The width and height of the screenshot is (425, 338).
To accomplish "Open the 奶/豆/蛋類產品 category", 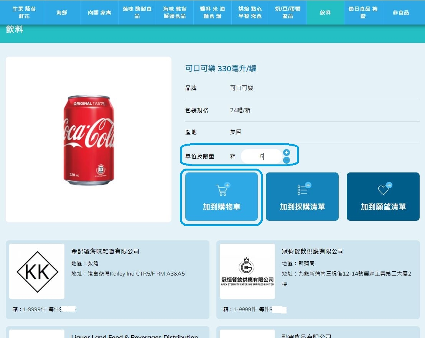I will pos(288,13).
